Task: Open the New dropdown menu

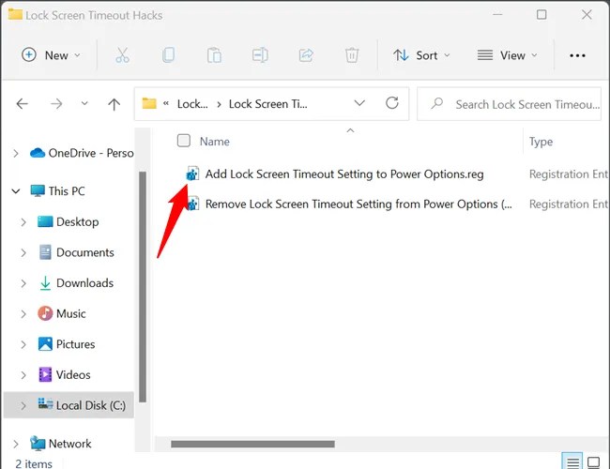Action: pyautogui.click(x=51, y=55)
